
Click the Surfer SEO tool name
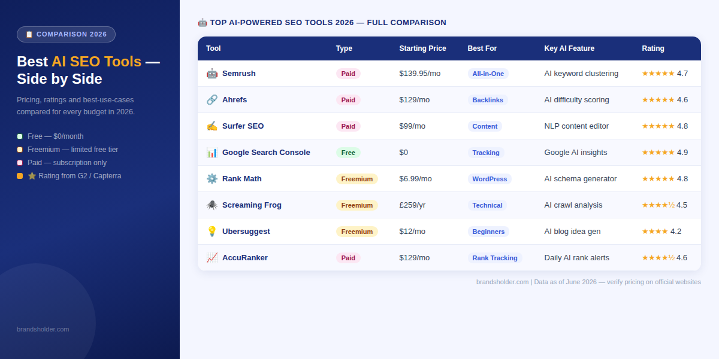pos(243,126)
